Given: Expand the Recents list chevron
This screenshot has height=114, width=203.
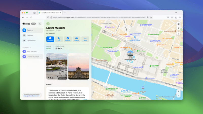Looking at the screenshot, I should (x=30, y=48).
